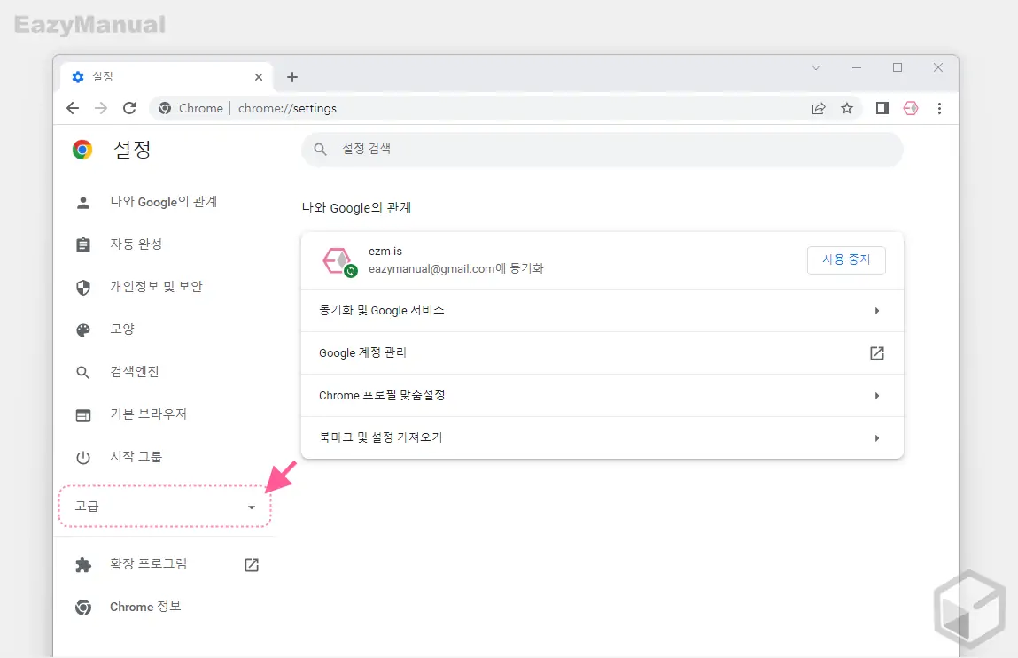Click the shield icon beside 개인정보 및 보안

pos(83,288)
